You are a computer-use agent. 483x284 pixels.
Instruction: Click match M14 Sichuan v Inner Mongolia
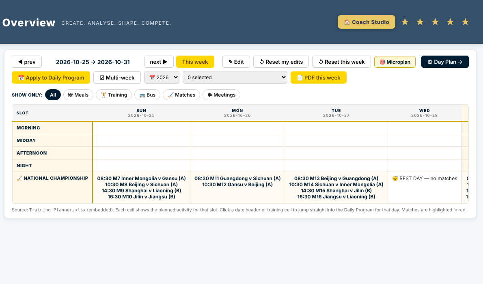coord(336,185)
